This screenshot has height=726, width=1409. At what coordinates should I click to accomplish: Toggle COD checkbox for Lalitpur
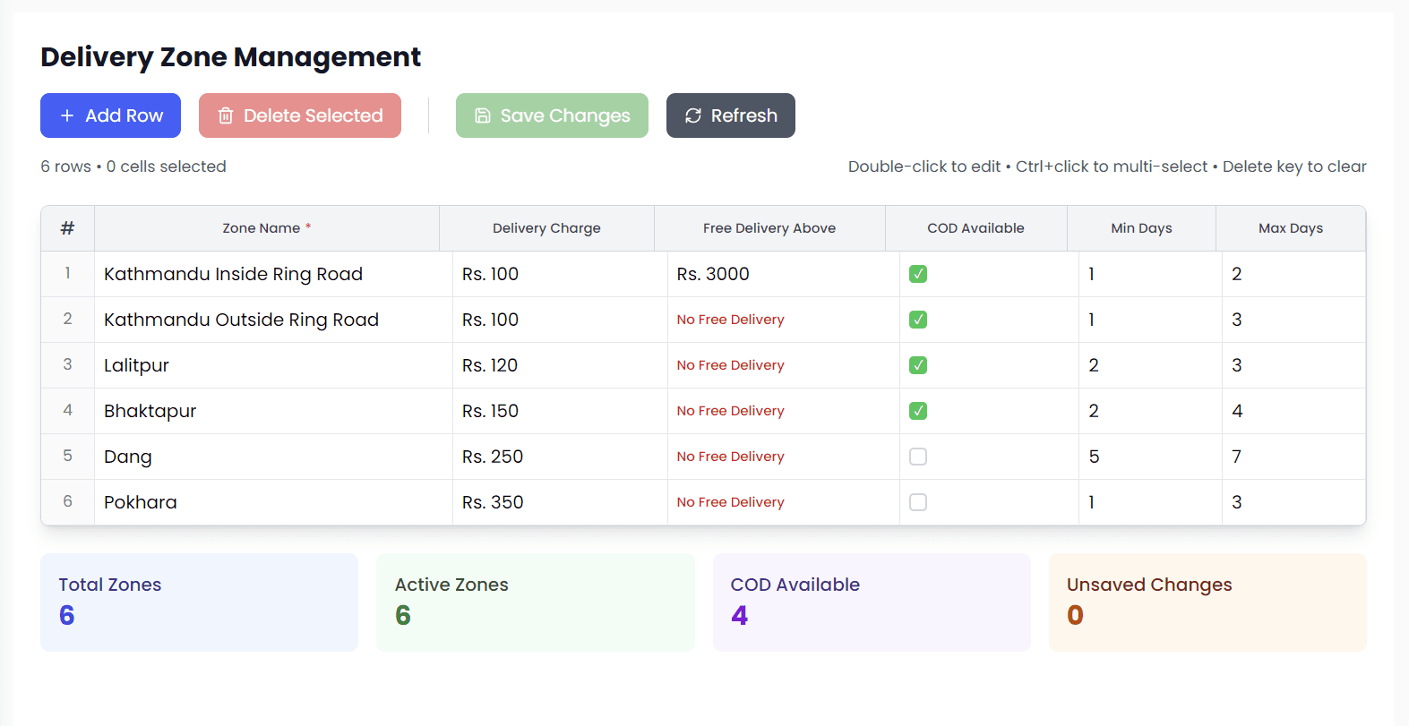point(918,365)
